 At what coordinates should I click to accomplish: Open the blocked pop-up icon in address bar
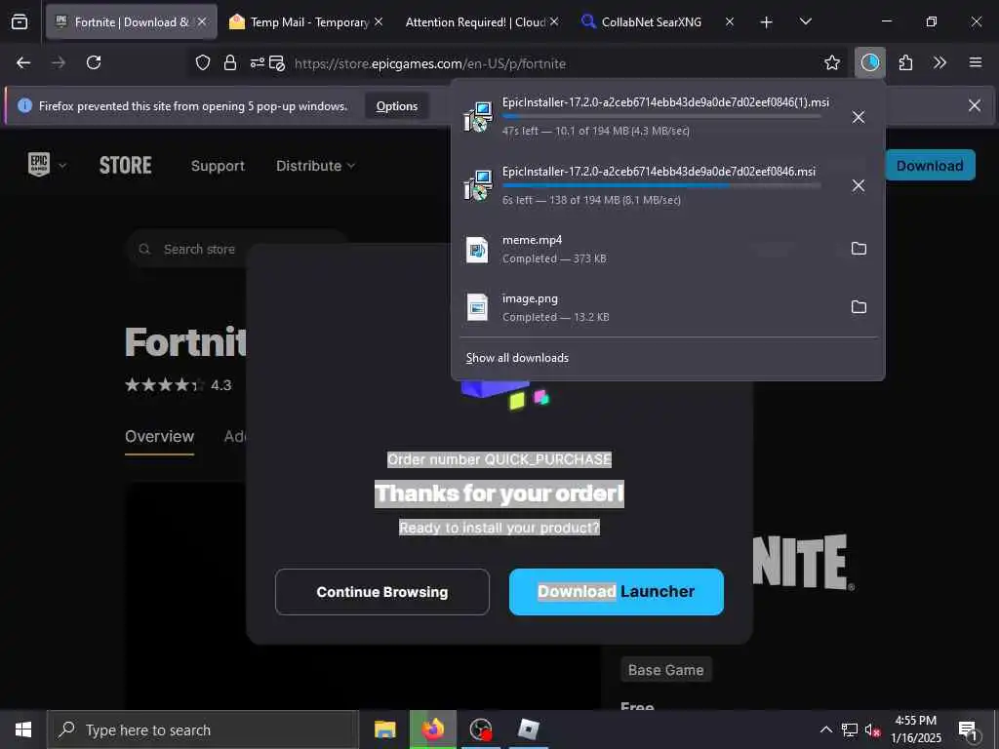[277, 63]
